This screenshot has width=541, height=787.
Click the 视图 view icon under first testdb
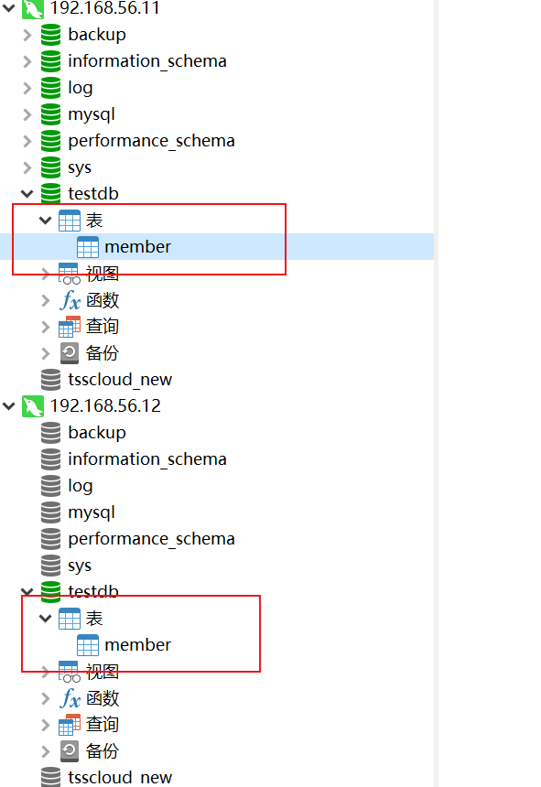coord(70,274)
